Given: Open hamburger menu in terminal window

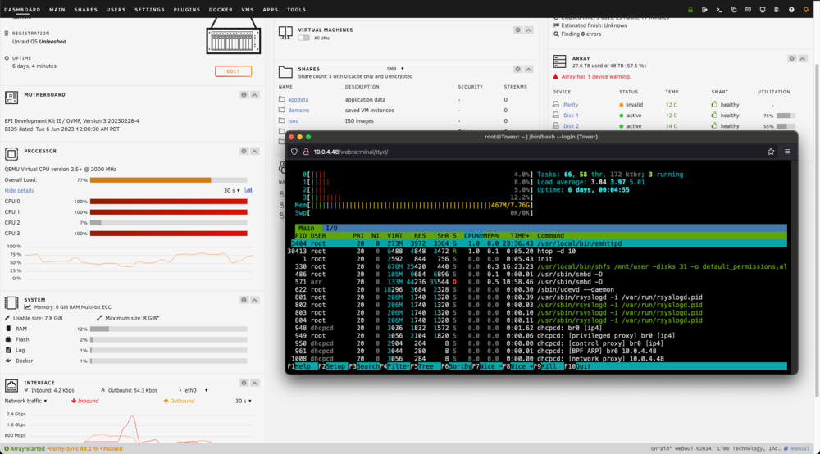Looking at the screenshot, I should pos(787,152).
